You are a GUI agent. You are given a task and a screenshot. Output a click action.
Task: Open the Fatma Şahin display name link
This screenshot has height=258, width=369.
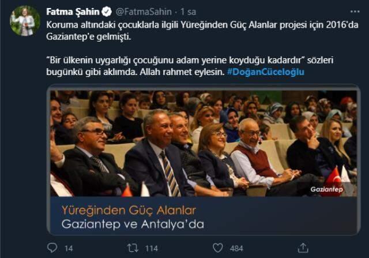[73, 12]
